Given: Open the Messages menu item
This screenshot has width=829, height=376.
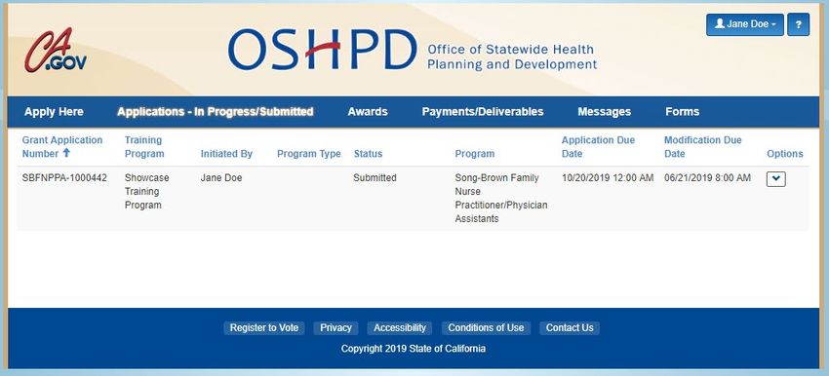Looking at the screenshot, I should pos(605,112).
